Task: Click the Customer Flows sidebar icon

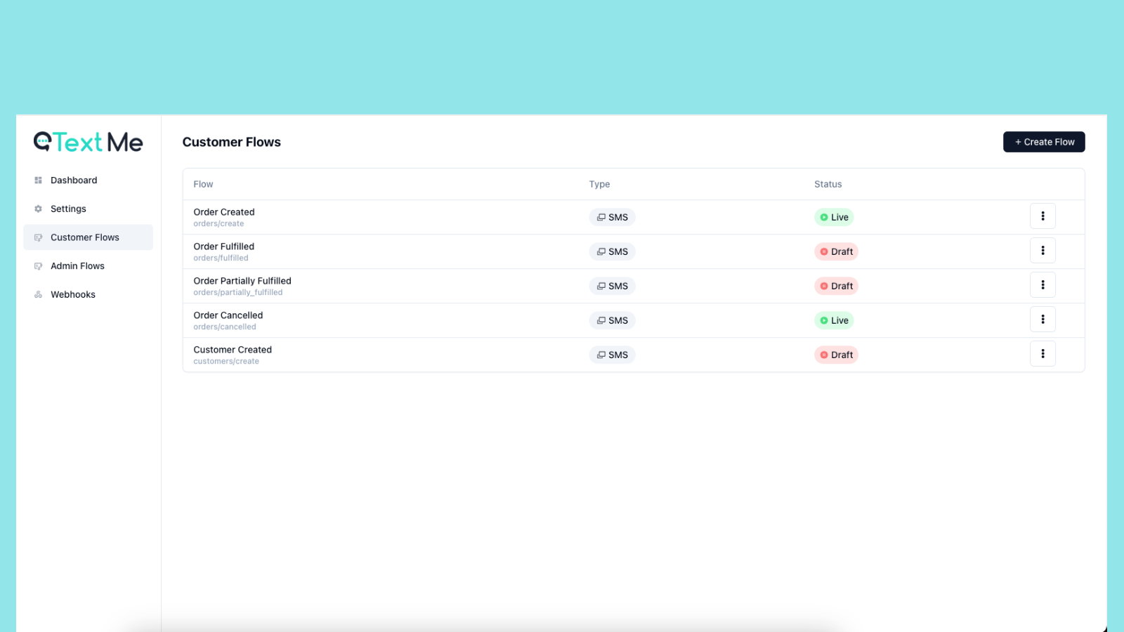Action: tap(38, 237)
